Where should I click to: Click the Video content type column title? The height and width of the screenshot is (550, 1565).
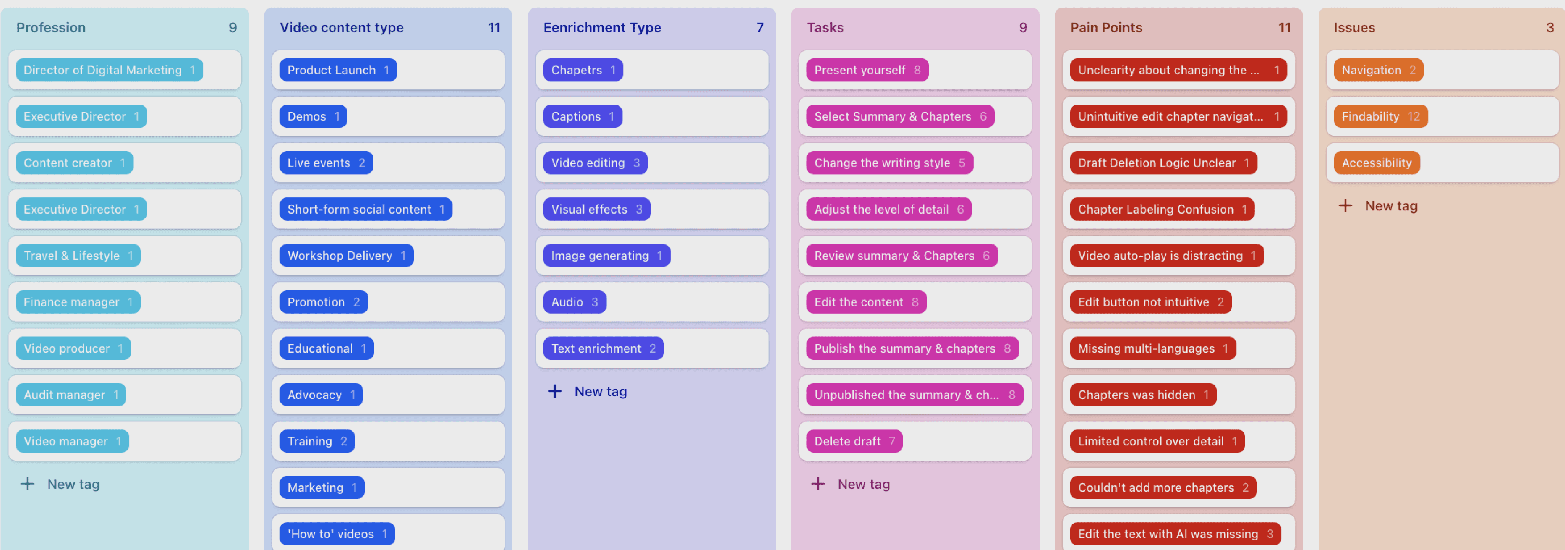(342, 27)
